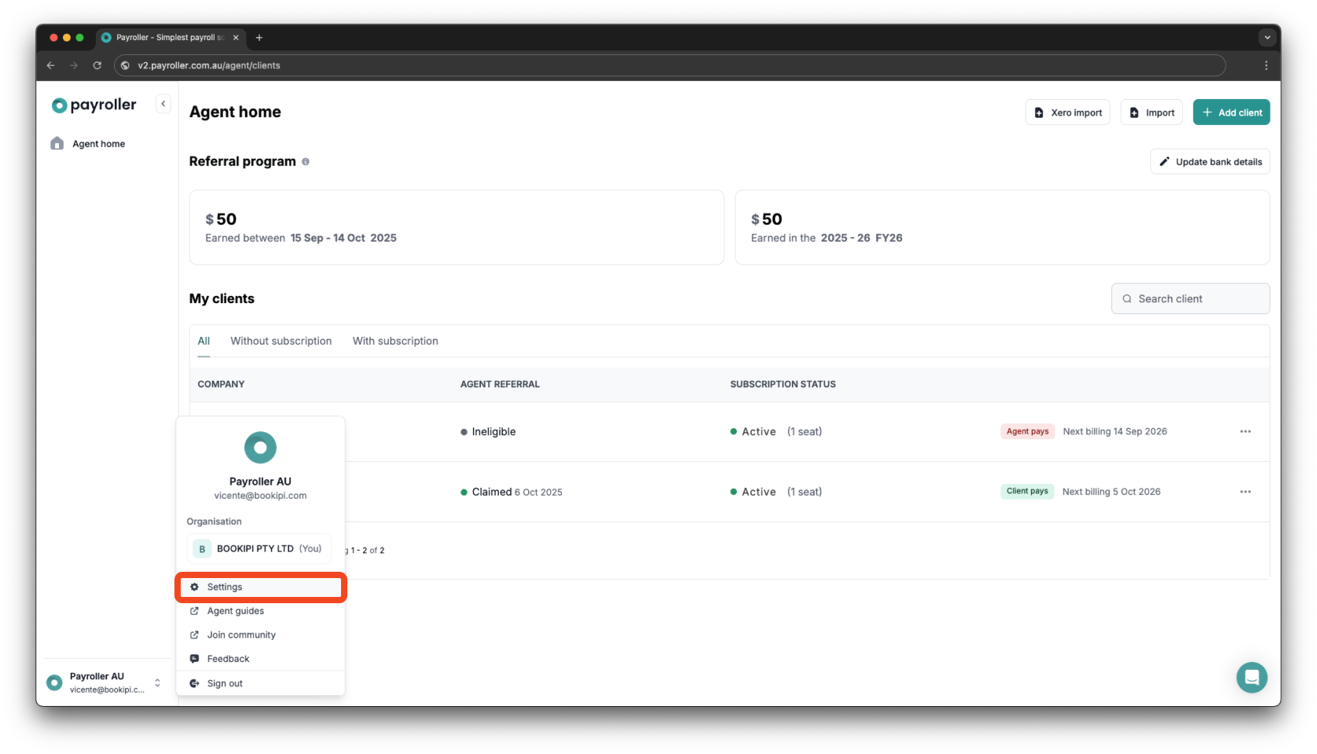The image size is (1317, 754).
Task: Click the magnifier icon in Search client
Action: pos(1127,298)
